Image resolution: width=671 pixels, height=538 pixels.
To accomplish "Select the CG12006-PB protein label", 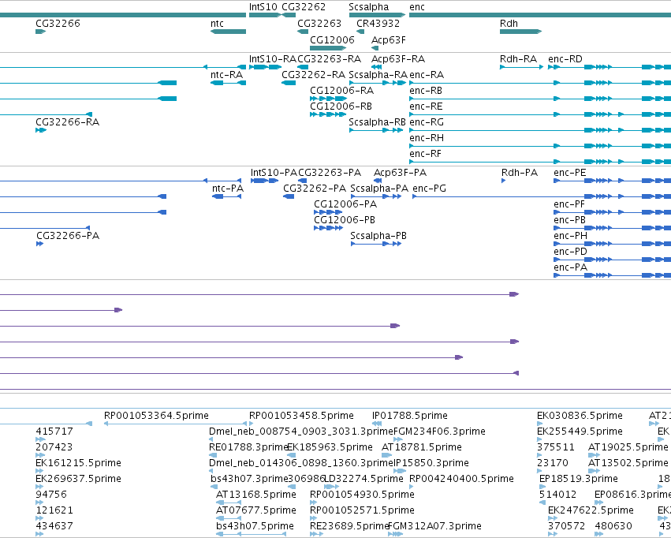I will tap(345, 220).
